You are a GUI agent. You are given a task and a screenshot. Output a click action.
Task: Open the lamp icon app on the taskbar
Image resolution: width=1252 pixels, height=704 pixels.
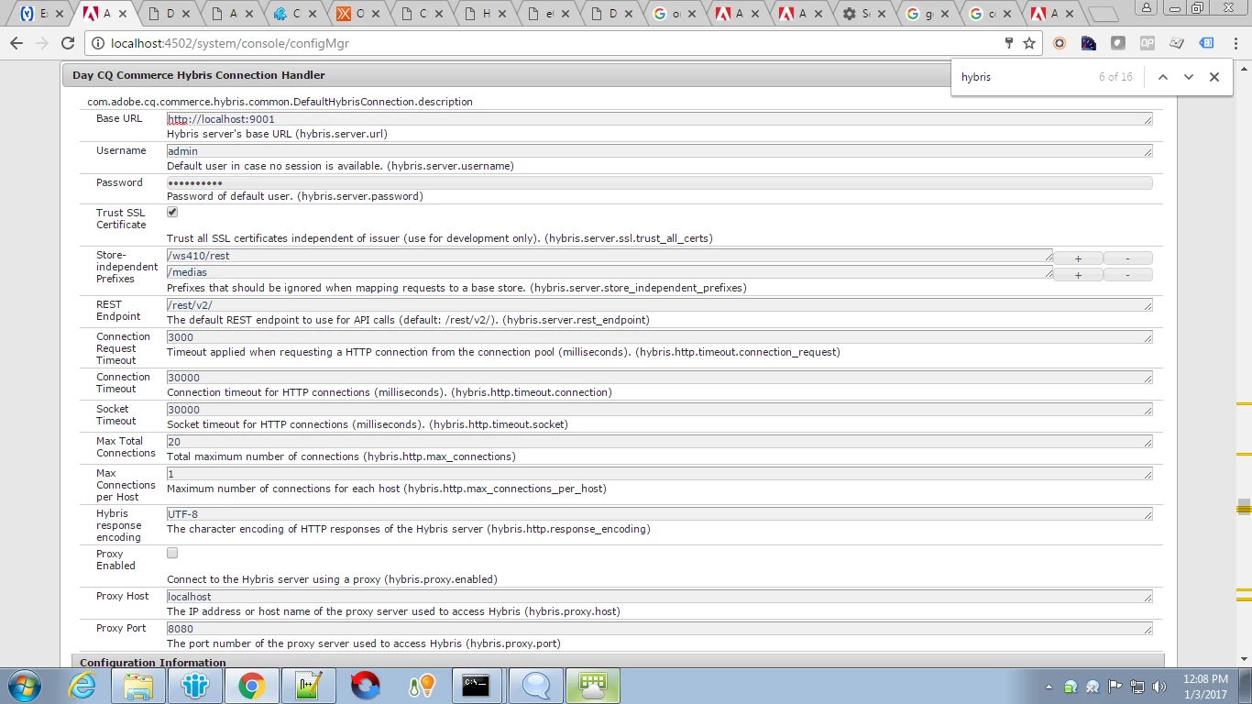pos(421,686)
